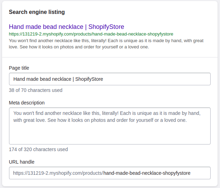Click the blue preview title link
This screenshot has height=188, width=220.
click(66, 27)
